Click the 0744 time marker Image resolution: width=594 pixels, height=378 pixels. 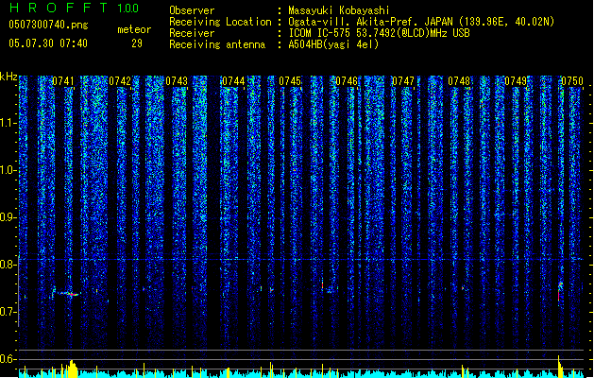(x=233, y=81)
